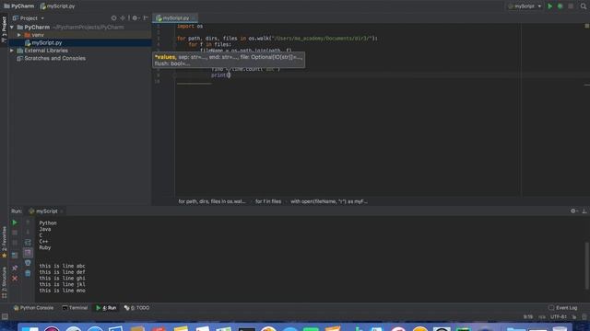Toggle the Project side tool window tab
Viewport: 590px width, 331px height.
(x=4, y=29)
